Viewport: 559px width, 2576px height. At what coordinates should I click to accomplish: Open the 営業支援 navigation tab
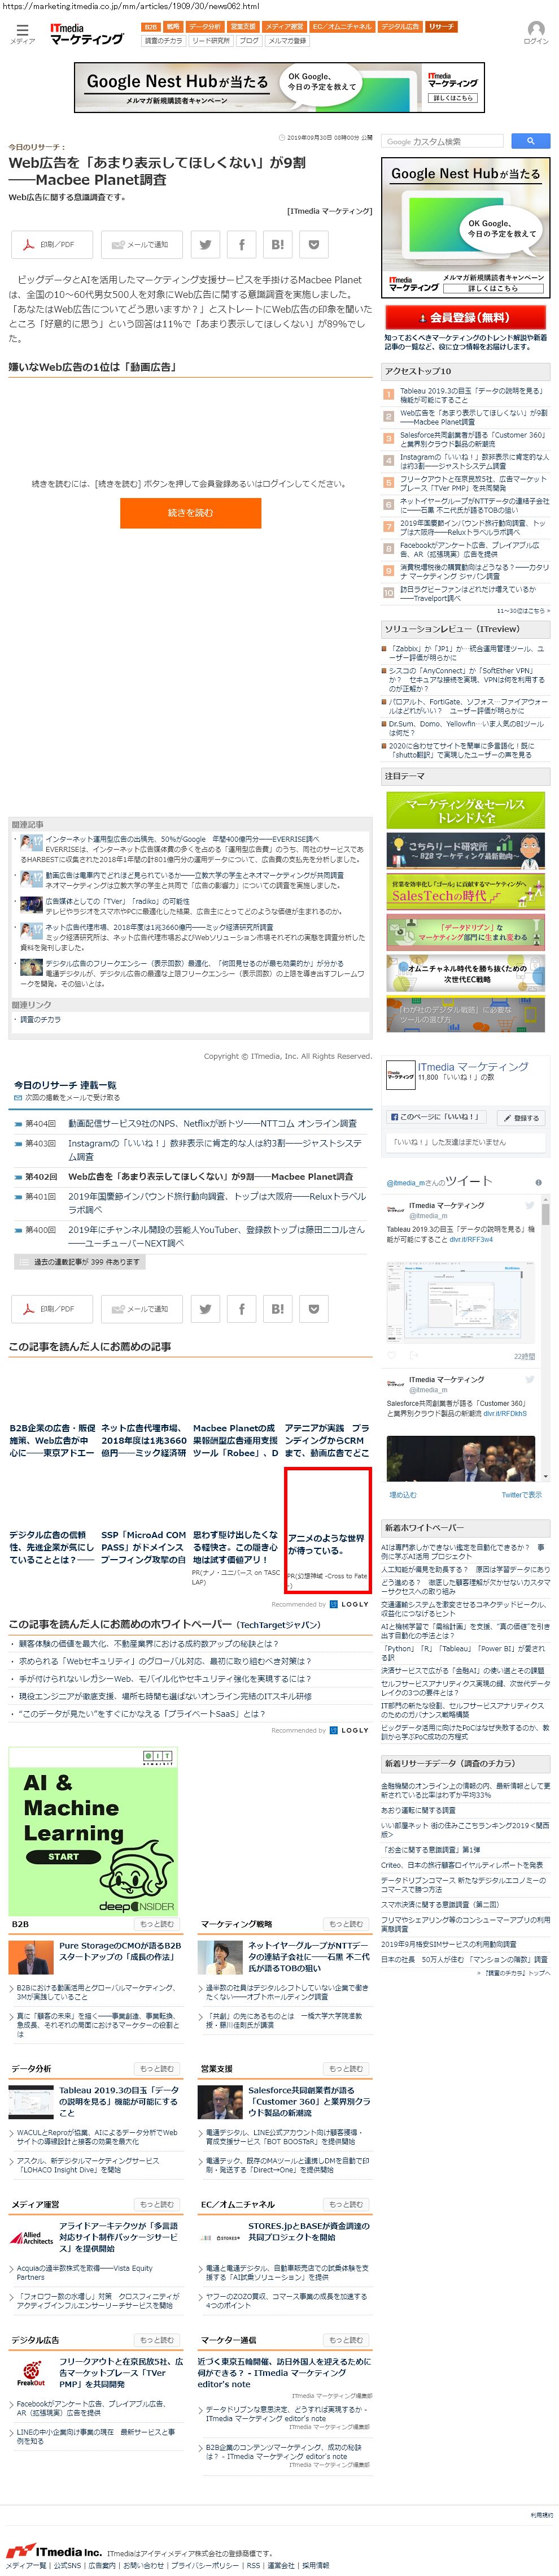[x=243, y=27]
